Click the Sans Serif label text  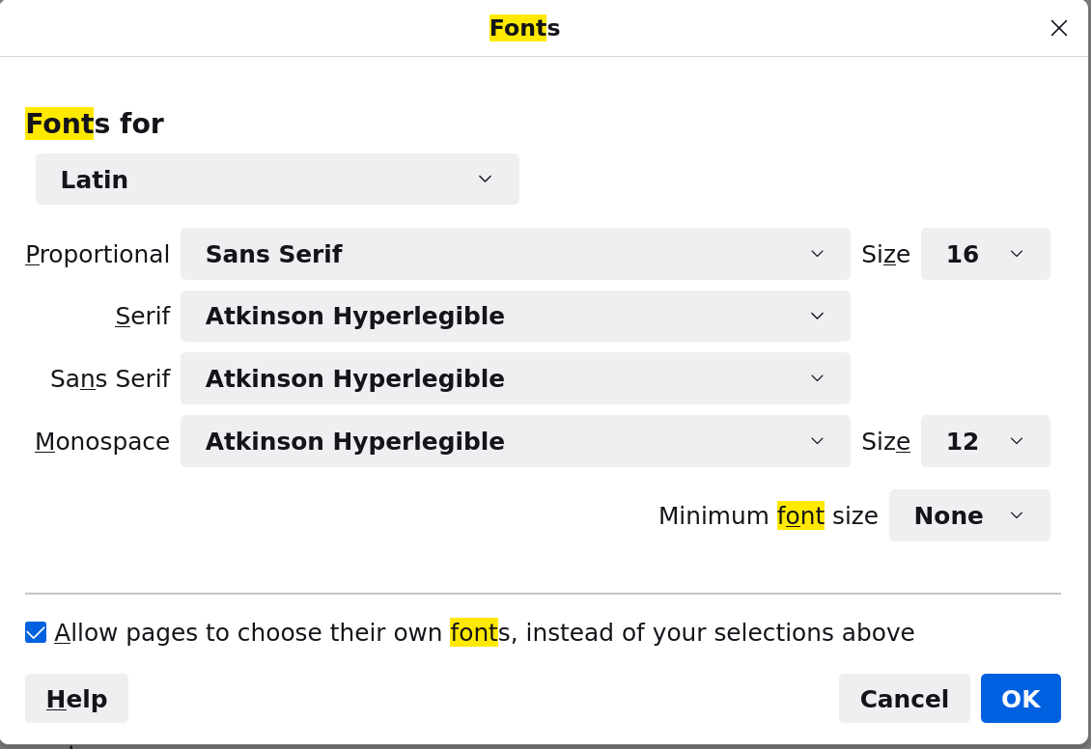tap(110, 378)
